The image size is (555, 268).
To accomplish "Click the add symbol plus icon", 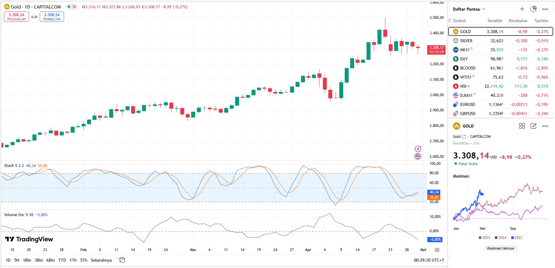I will (522, 9).
